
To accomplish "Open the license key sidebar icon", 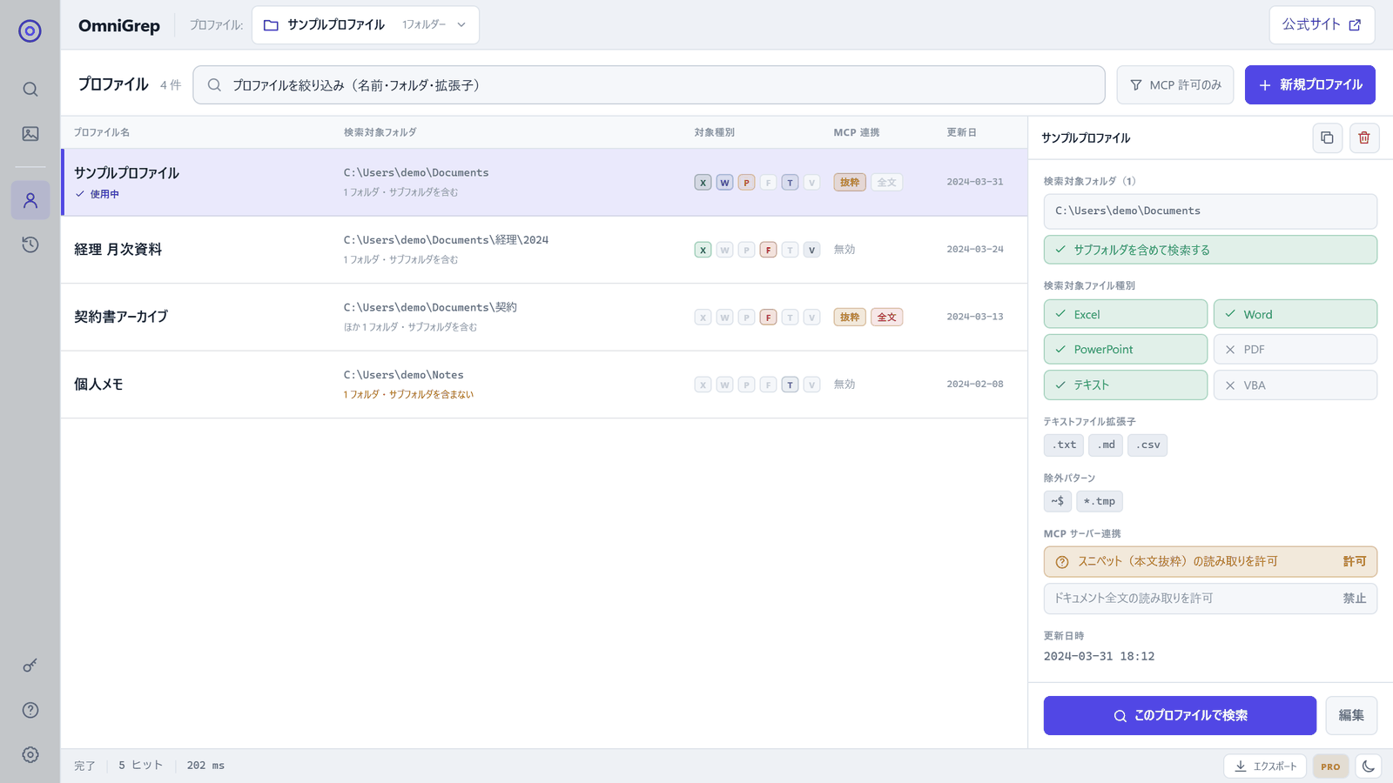I will point(30,666).
